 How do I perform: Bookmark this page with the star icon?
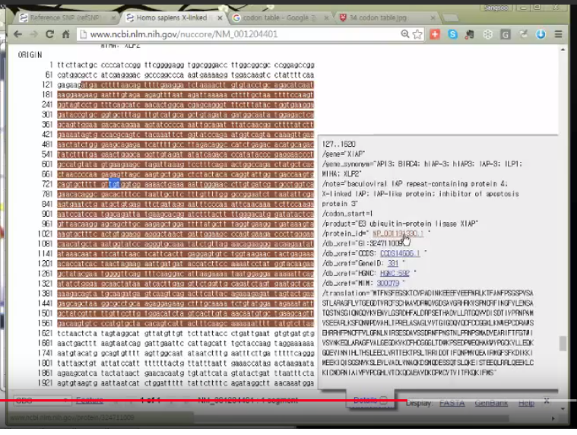[417, 34]
